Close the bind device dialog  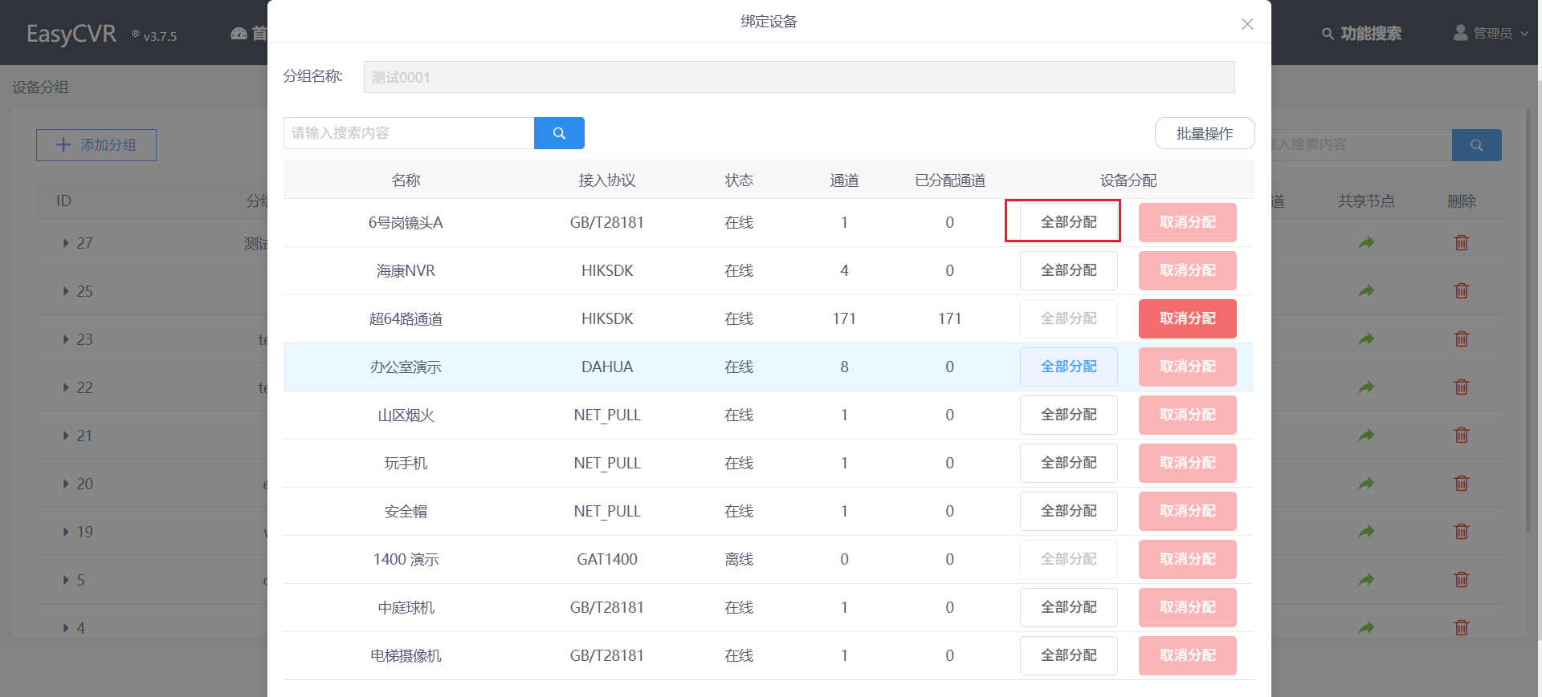(x=1246, y=24)
